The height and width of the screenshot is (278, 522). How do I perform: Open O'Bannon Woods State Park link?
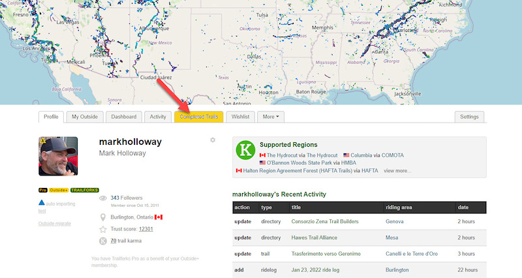[299, 162]
